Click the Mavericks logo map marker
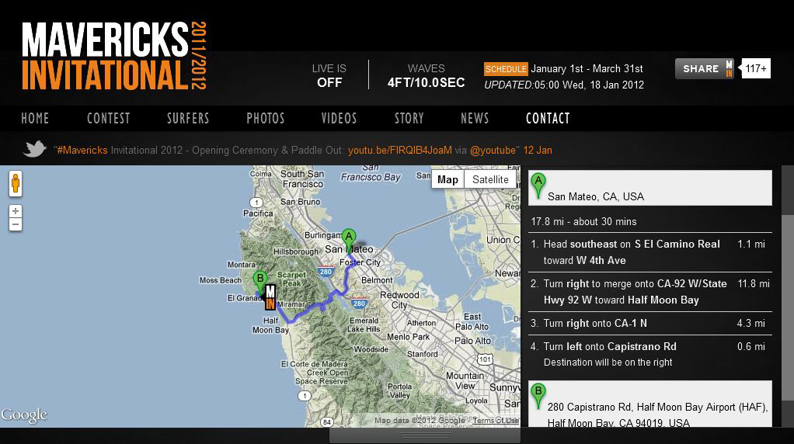The height and width of the screenshot is (444, 794). (270, 297)
